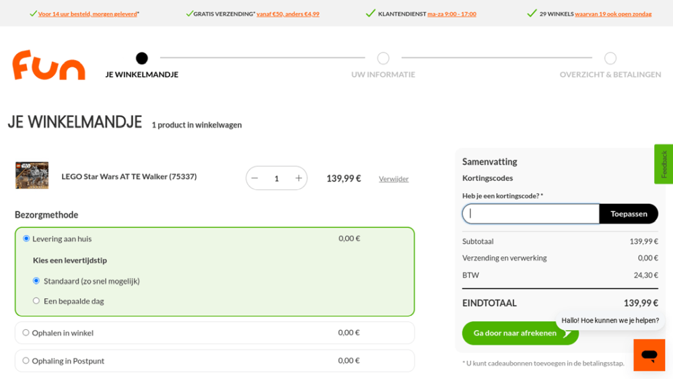This screenshot has height=379, width=673.
Task: Select Levering aan huis delivery option
Action: tap(27, 239)
